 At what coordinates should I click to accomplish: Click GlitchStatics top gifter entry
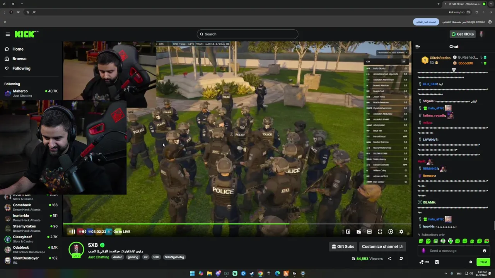tap(436, 60)
